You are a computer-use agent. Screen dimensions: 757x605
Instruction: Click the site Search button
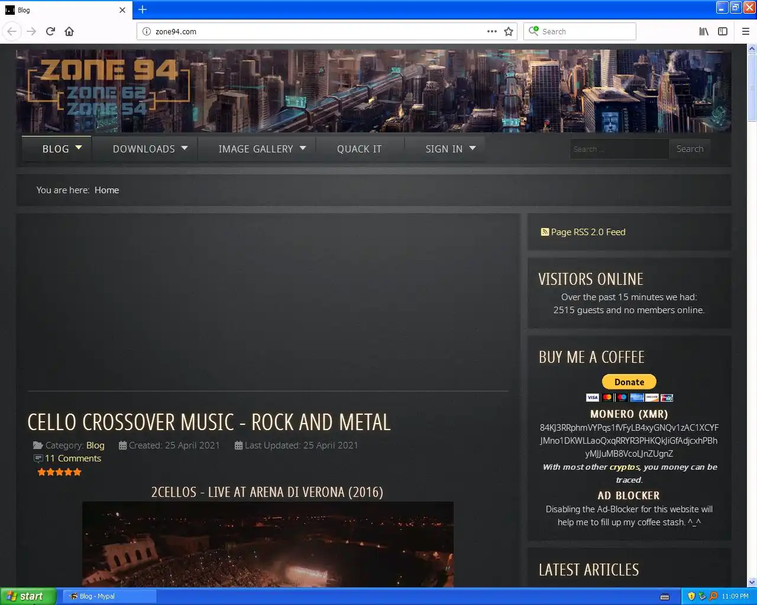tap(690, 149)
